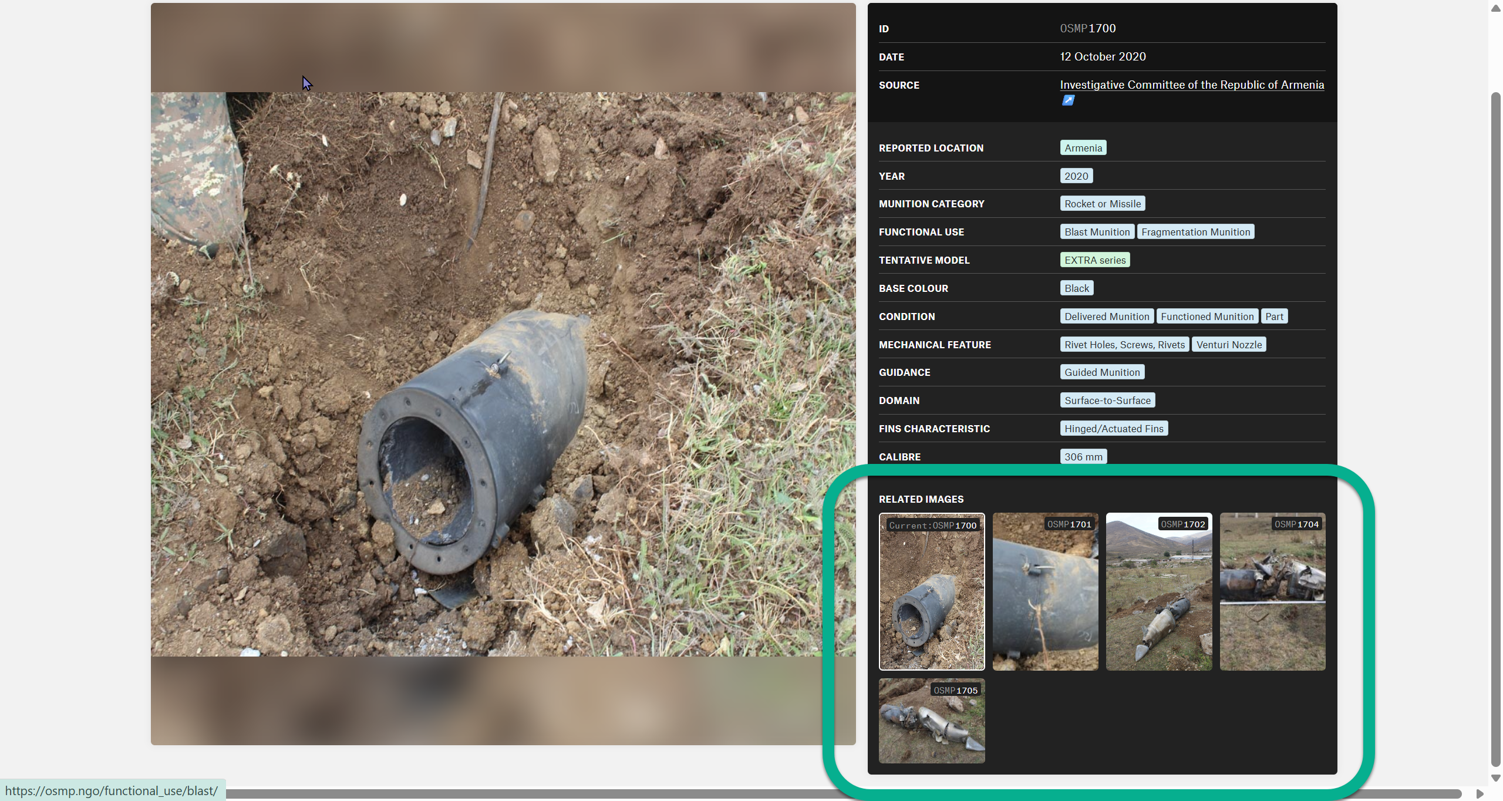The width and height of the screenshot is (1503, 801).
Task: Open the Rocket or Missile category tag
Action: [1102, 204]
